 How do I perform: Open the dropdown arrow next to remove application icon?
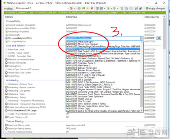(104, 8)
